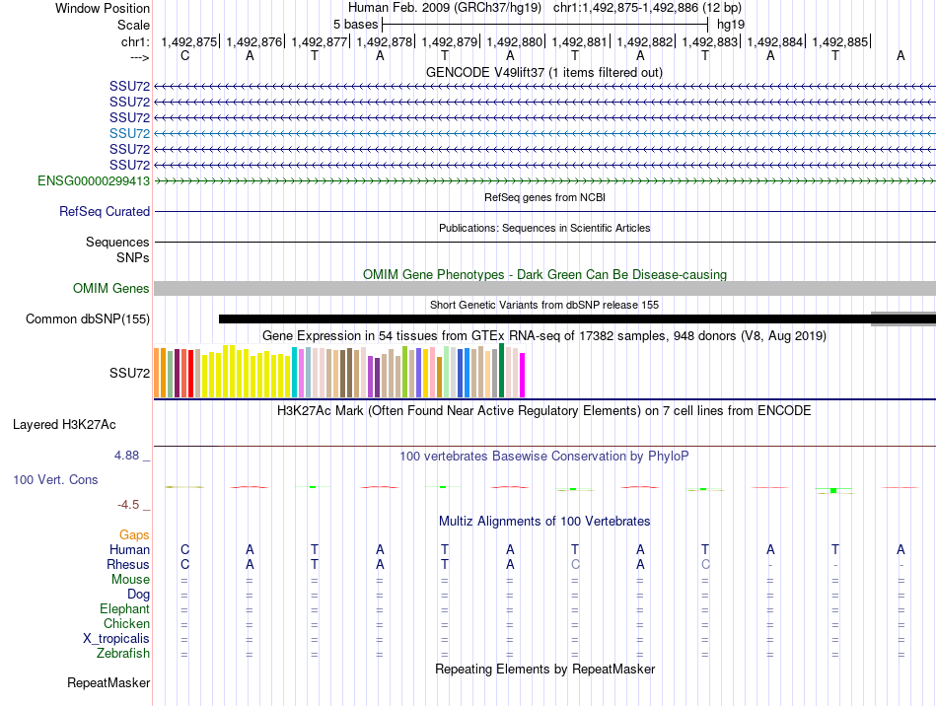The width and height of the screenshot is (937, 706).
Task: Click the 'RefSeq genes from NCBI' title
Action: point(544,197)
